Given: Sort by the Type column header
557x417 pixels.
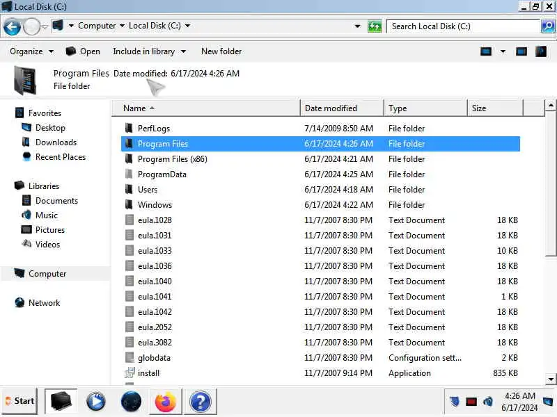Looking at the screenshot, I should point(425,108).
